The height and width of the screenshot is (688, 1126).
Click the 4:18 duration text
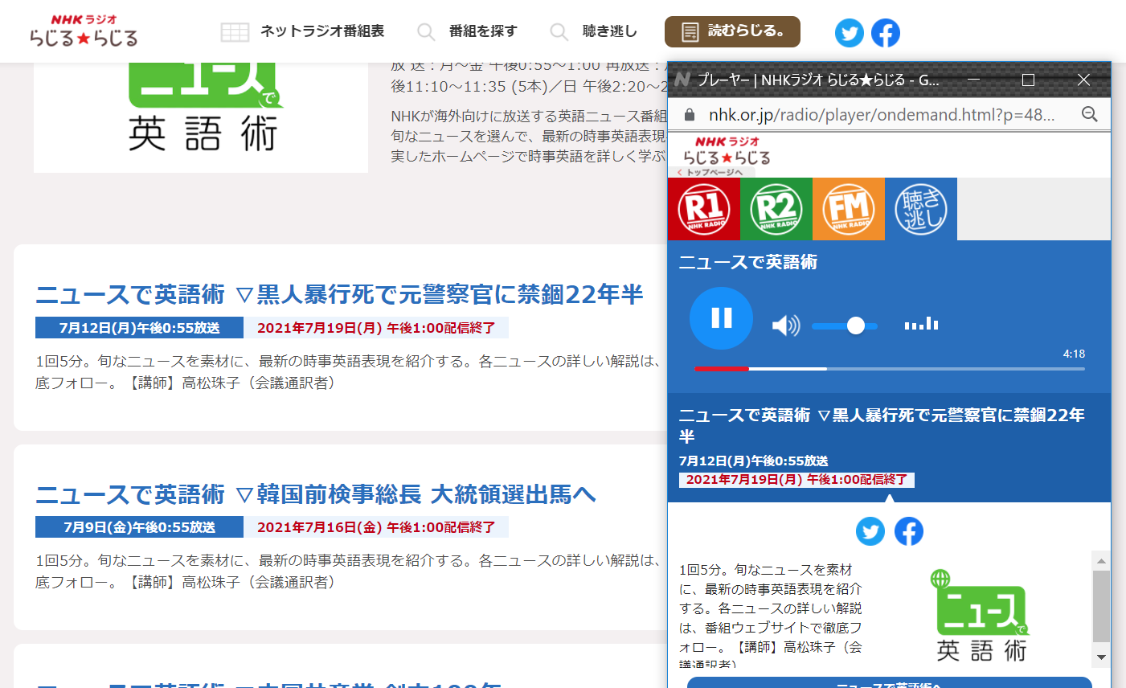tap(1074, 354)
